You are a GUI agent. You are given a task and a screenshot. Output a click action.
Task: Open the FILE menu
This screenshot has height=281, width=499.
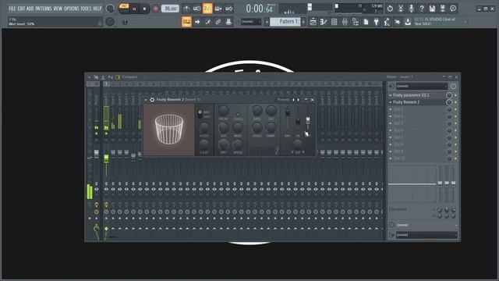click(12, 9)
